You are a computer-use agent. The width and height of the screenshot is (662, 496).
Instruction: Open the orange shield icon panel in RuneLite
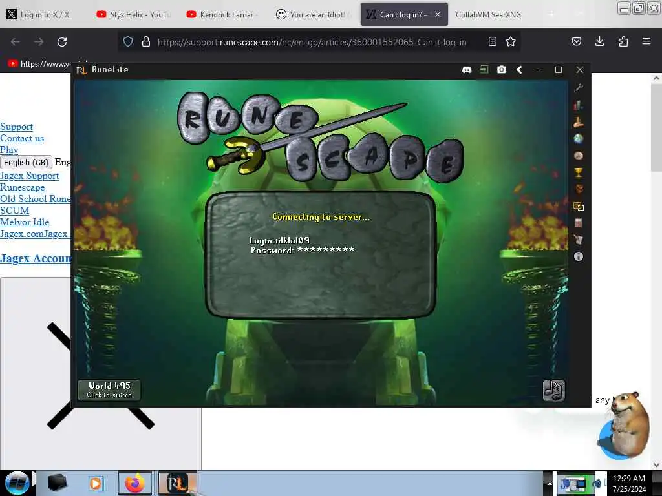(579, 189)
